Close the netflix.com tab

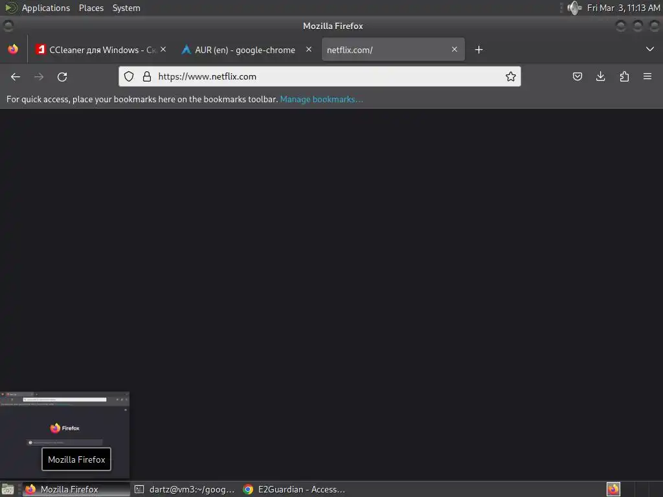(x=455, y=49)
